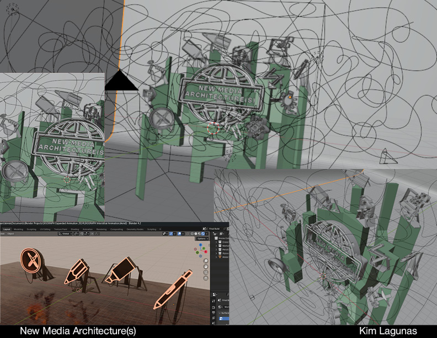Switch to the Rendering workspace tab
The width and height of the screenshot is (437, 338).
pyautogui.click(x=102, y=229)
